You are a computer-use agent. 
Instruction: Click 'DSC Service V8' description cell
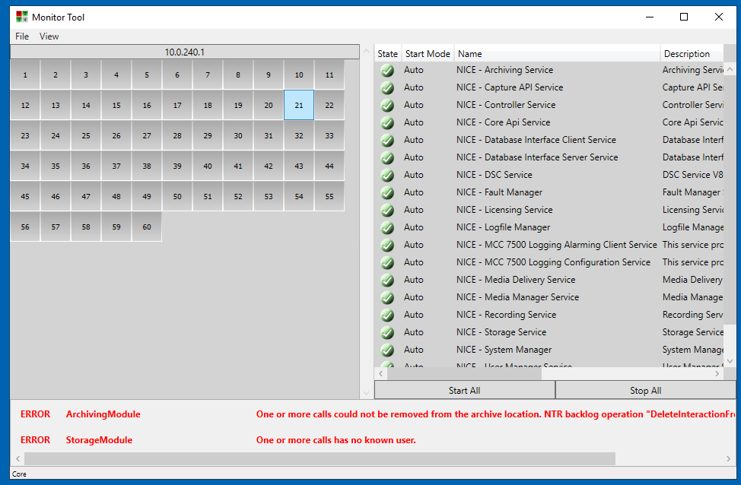tap(693, 175)
